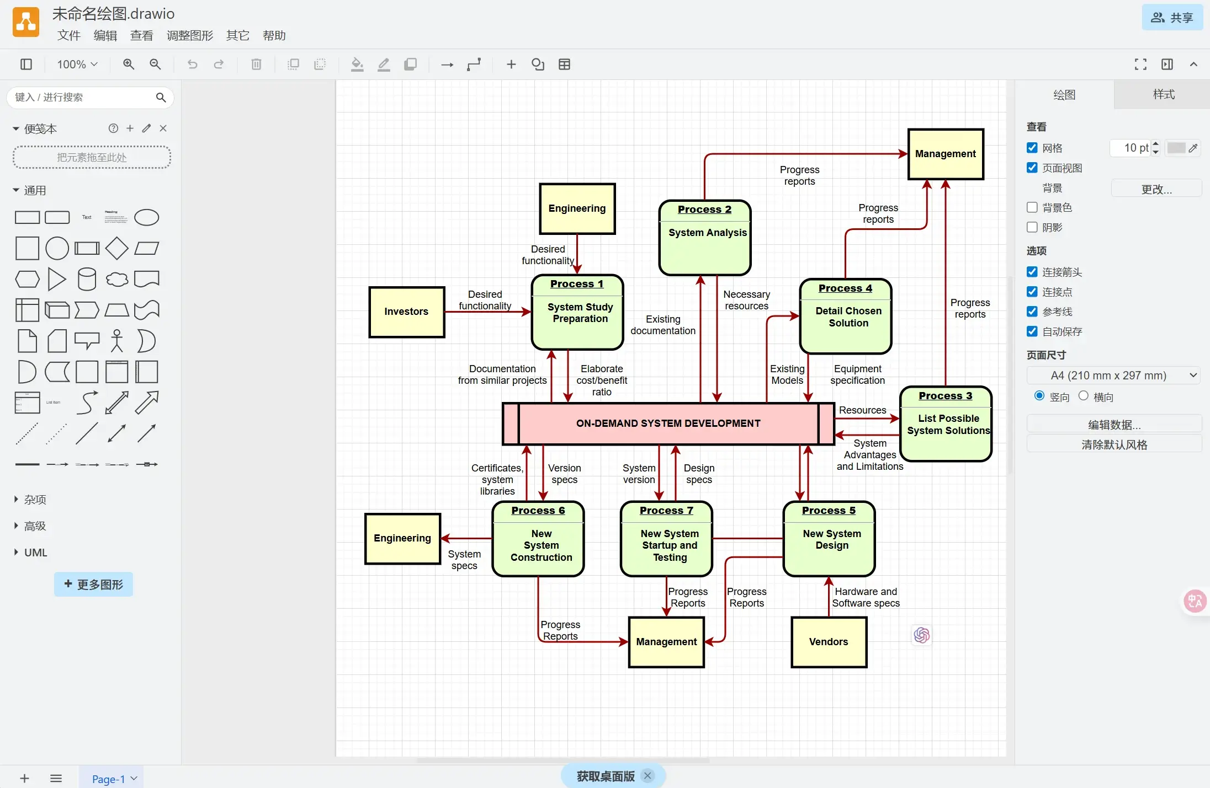The width and height of the screenshot is (1210, 788).
Task: Click the 编辑数据... button
Action: point(1114,424)
